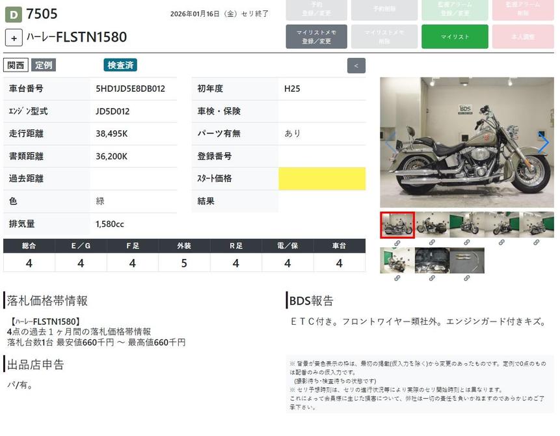Click link icon under the exhaust pipes thumbnail

(466, 278)
